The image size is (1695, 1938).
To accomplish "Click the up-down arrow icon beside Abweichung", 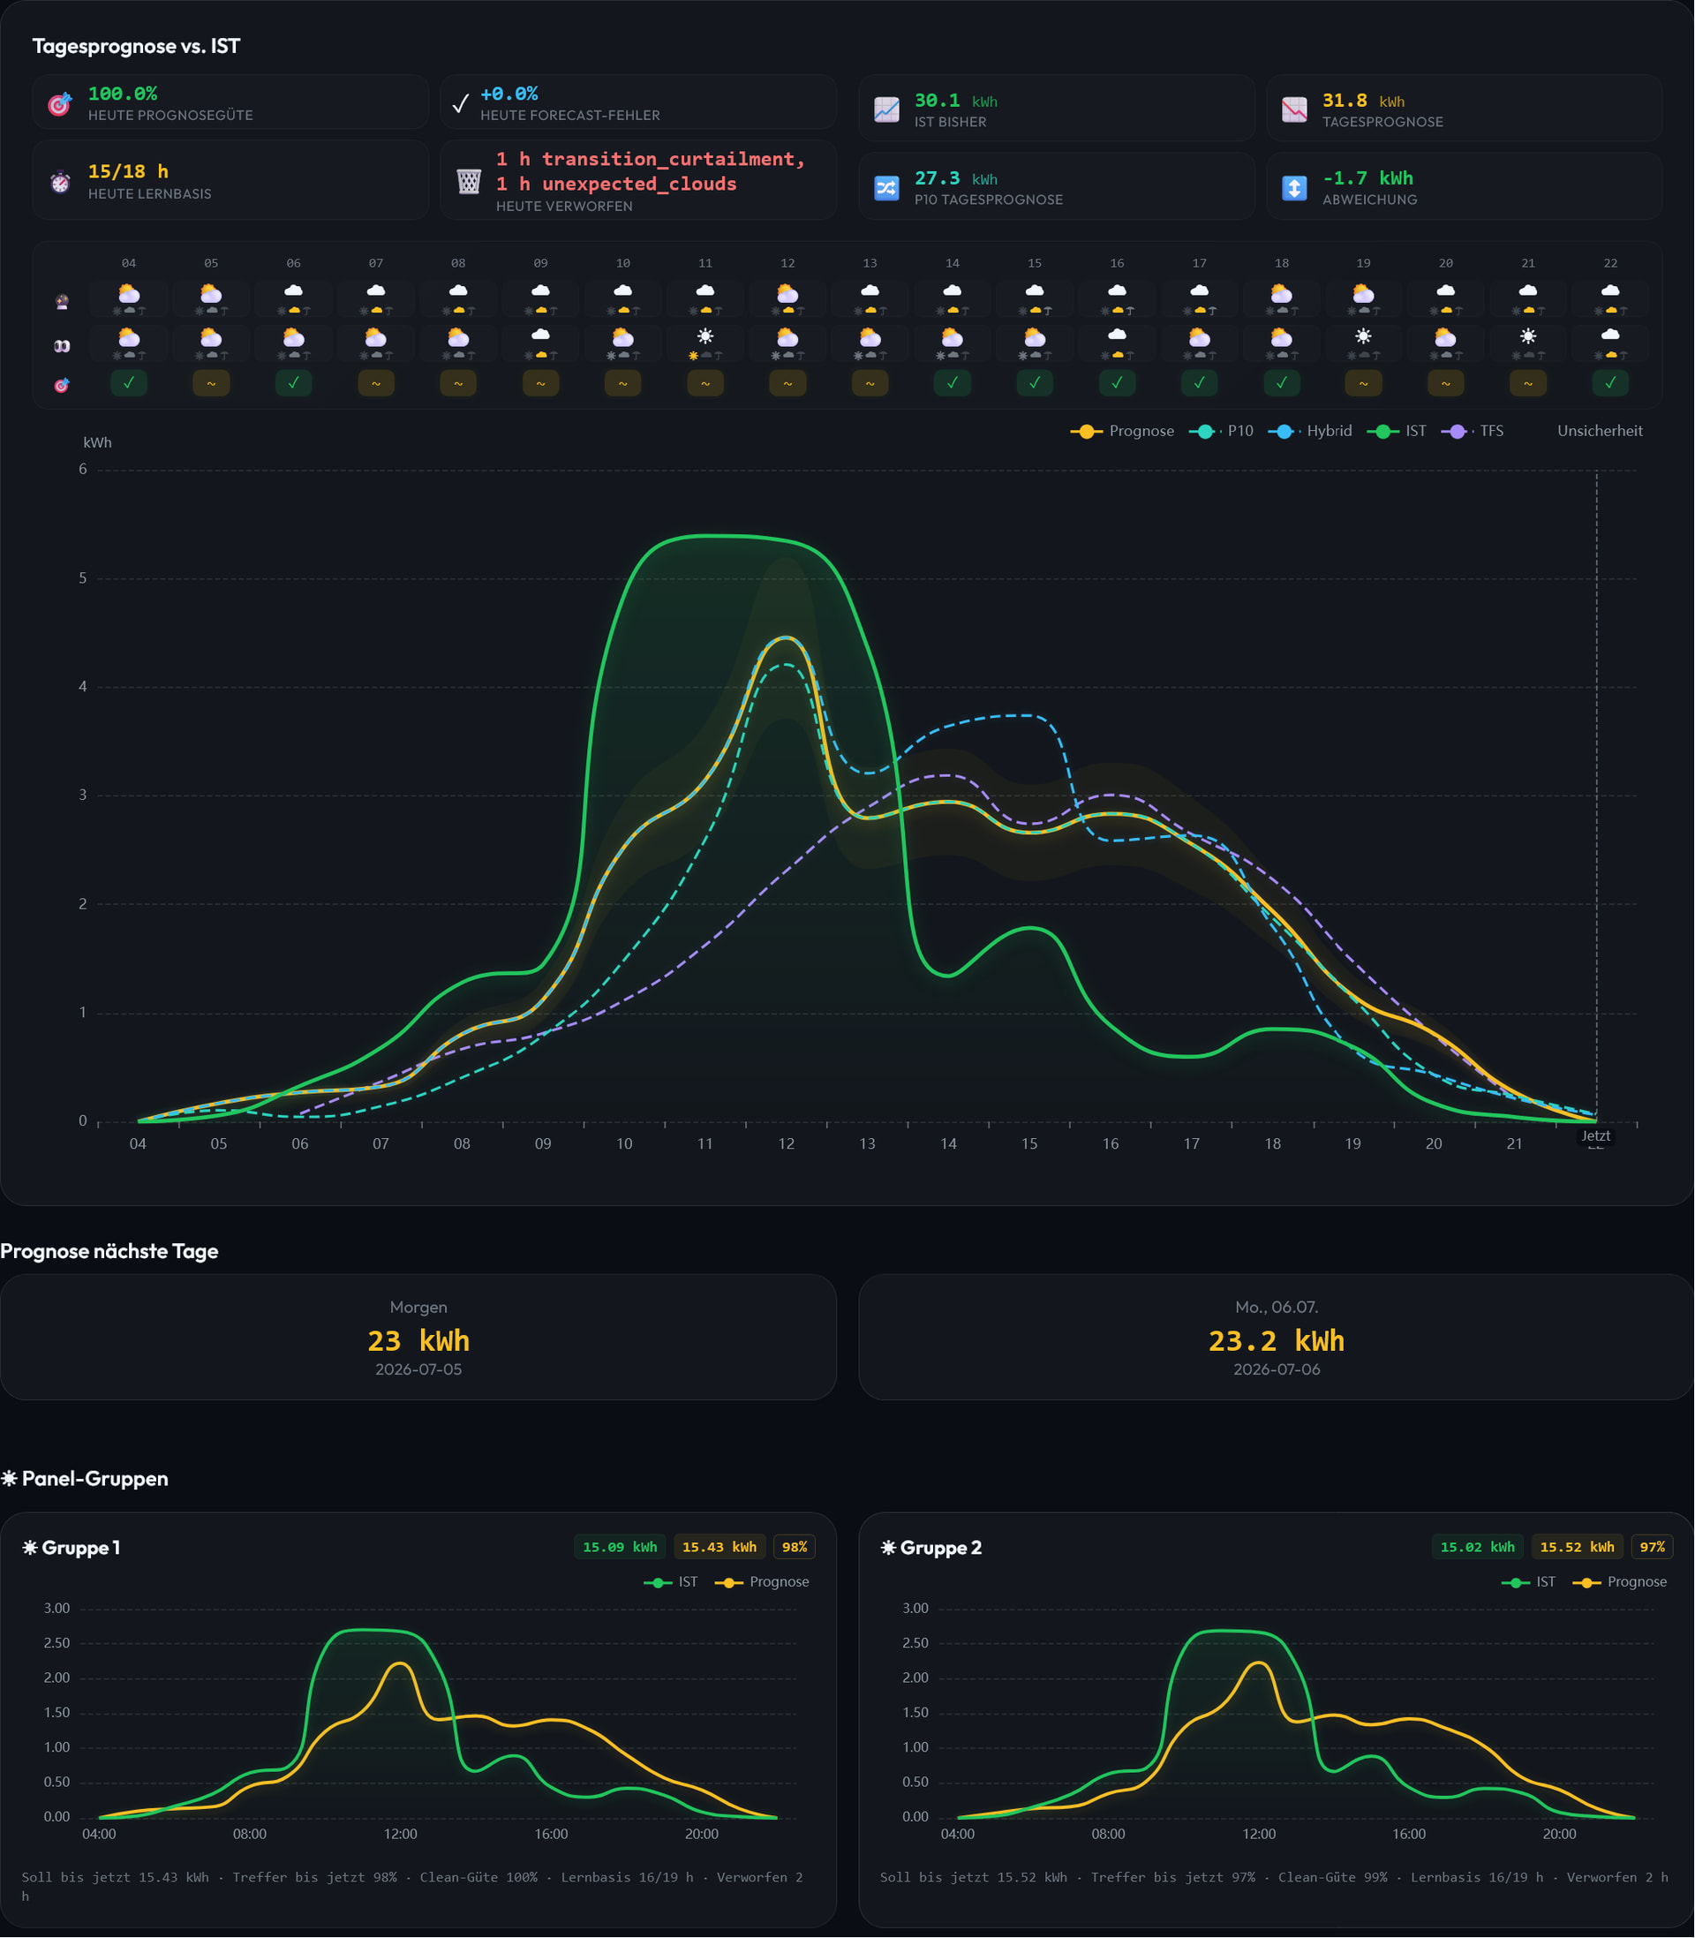I will 1294,187.
